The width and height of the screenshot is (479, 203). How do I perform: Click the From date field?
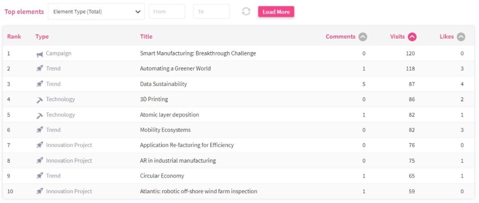pos(167,12)
